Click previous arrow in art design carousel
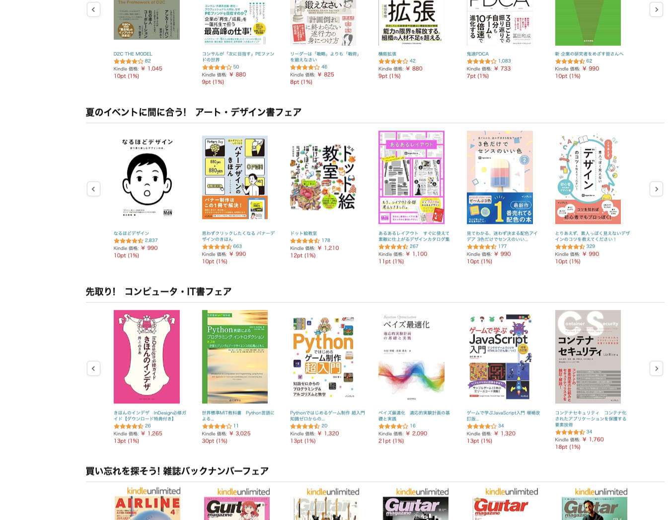Image resolution: width=671 pixels, height=520 pixels. tap(93, 189)
